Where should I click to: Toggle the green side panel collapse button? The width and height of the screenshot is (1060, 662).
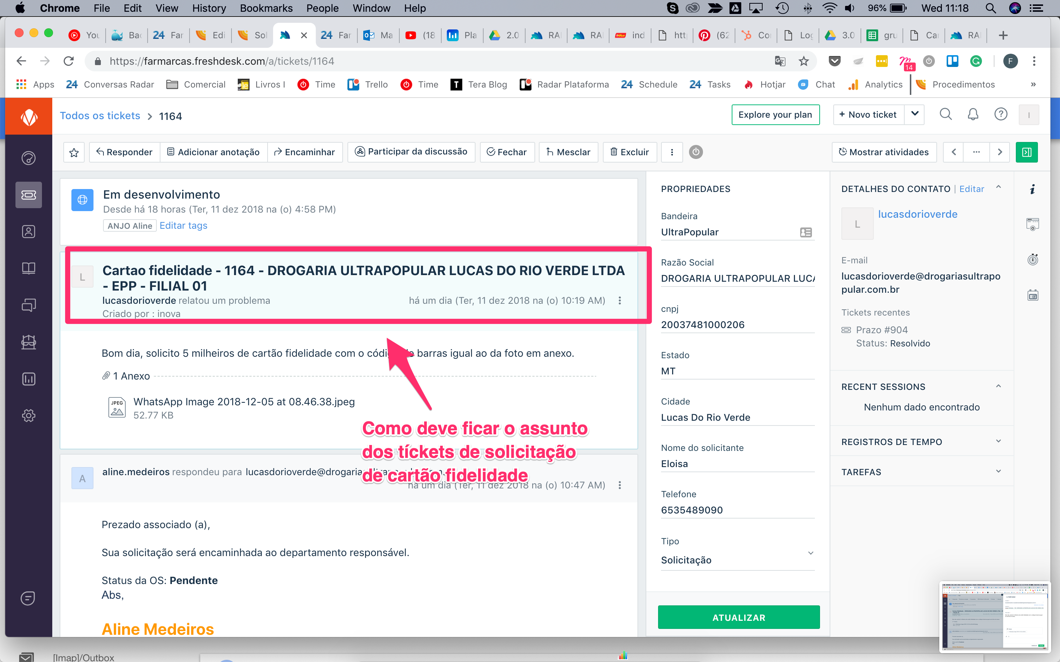pos(1026,152)
